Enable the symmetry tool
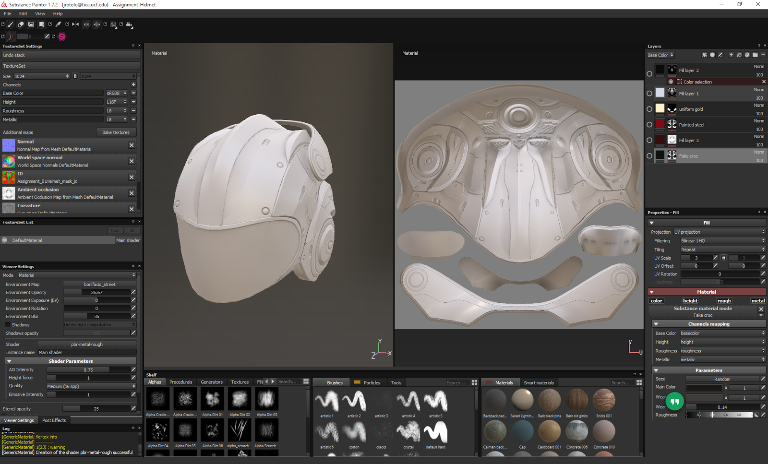 pyautogui.click(x=75, y=24)
